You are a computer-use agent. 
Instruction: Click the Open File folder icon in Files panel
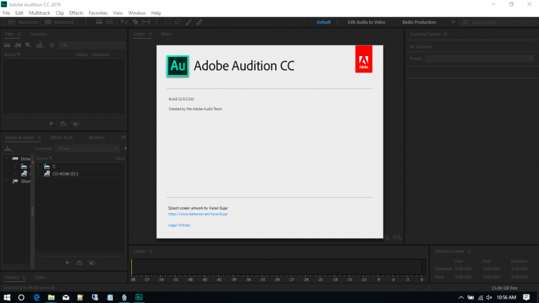pyautogui.click(x=8, y=45)
